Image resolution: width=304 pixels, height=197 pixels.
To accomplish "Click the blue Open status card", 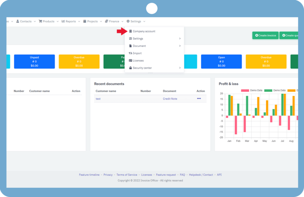I will click(x=221, y=62).
